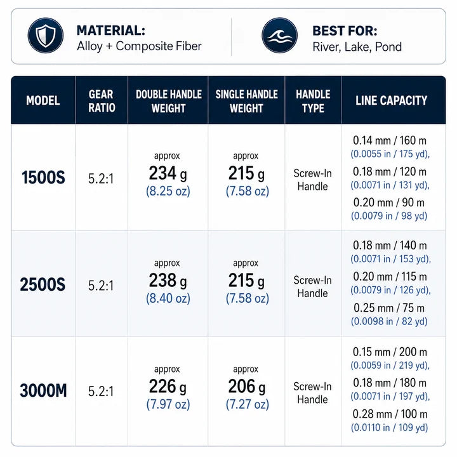Click the 234 g double handle weight

click(168, 173)
